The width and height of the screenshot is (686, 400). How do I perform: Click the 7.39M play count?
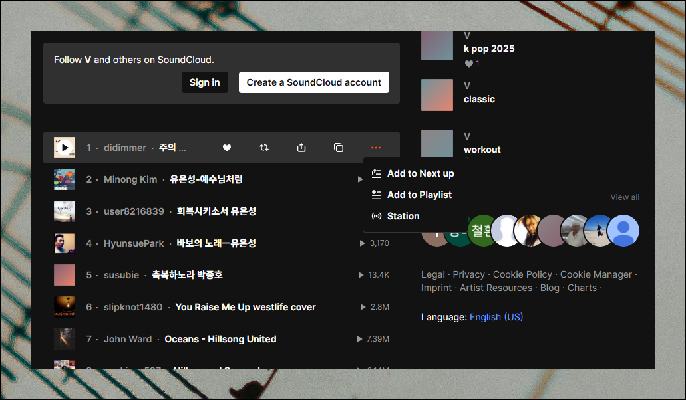[x=373, y=339]
